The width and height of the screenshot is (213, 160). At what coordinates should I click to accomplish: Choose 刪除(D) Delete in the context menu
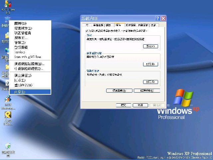30,80
